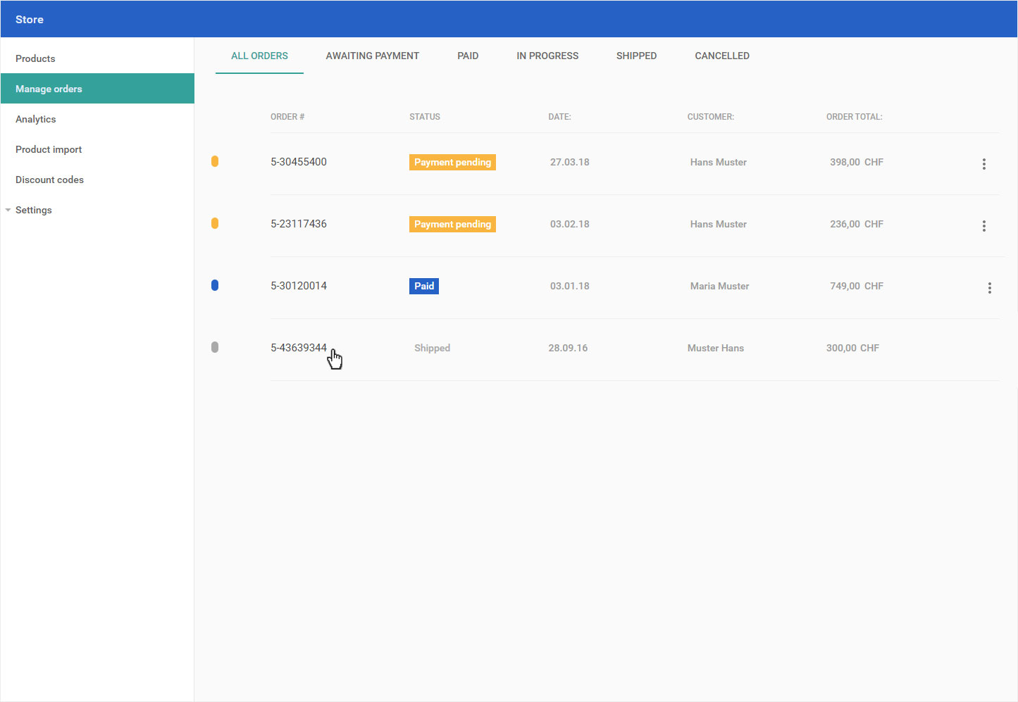Click customer Hans Muster on order 5-30455400
Viewport: 1018px width, 702px height.
719,162
